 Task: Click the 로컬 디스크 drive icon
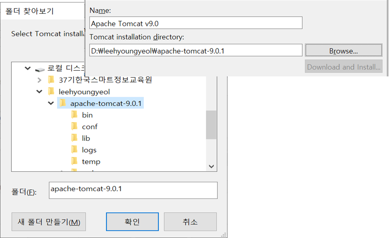tap(40, 69)
